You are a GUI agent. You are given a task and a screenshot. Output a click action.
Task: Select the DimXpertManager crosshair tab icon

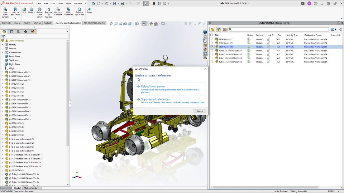click(x=25, y=31)
